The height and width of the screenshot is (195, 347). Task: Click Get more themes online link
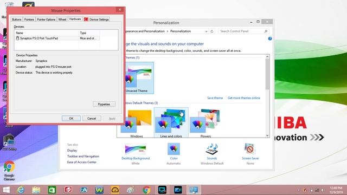point(244,98)
